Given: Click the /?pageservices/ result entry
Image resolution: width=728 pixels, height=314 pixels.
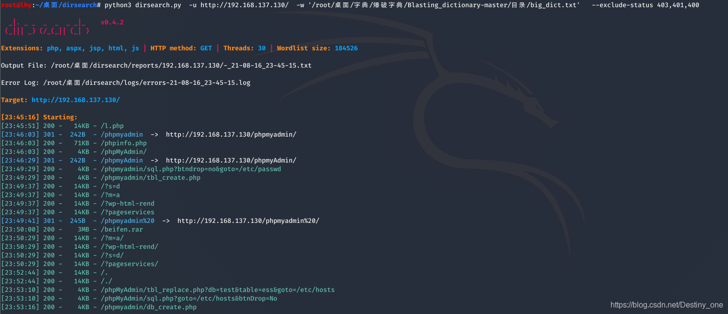Looking at the screenshot, I should 129,264.
